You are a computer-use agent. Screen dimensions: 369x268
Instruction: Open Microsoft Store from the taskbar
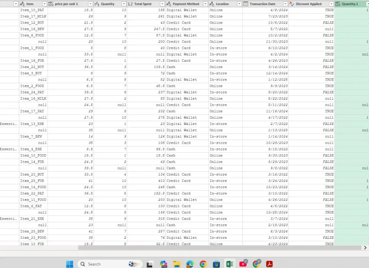point(216,264)
